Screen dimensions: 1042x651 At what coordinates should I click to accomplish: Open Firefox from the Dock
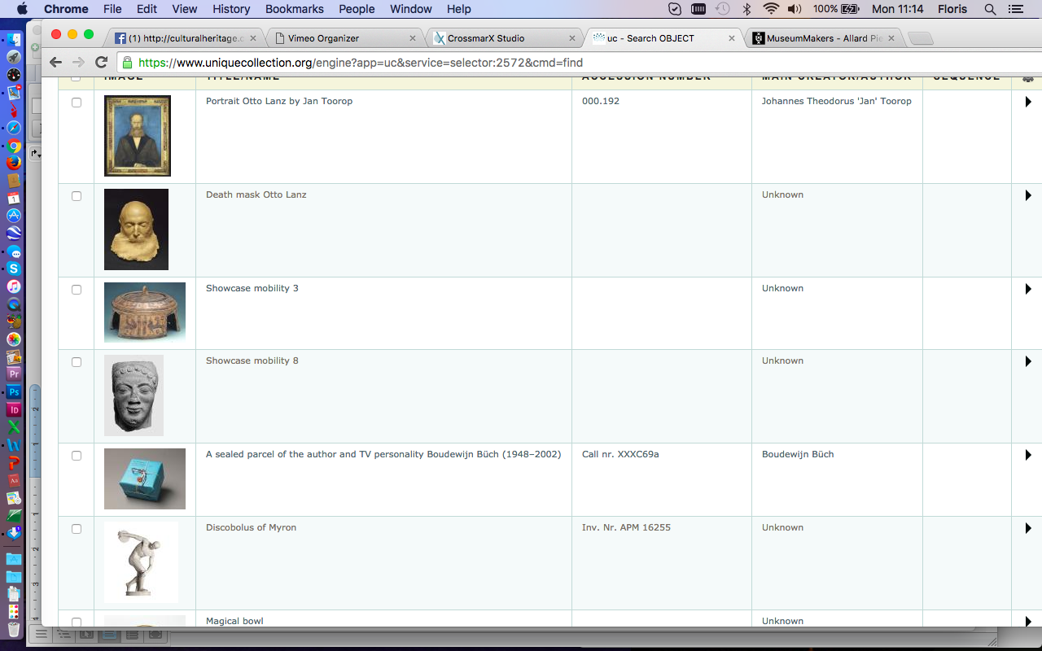(x=14, y=163)
